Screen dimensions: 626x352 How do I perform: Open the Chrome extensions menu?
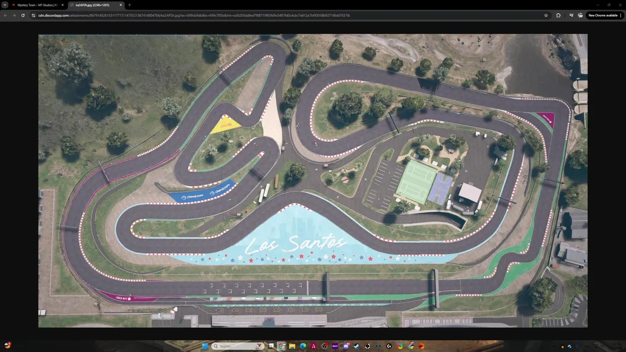[x=559, y=15]
